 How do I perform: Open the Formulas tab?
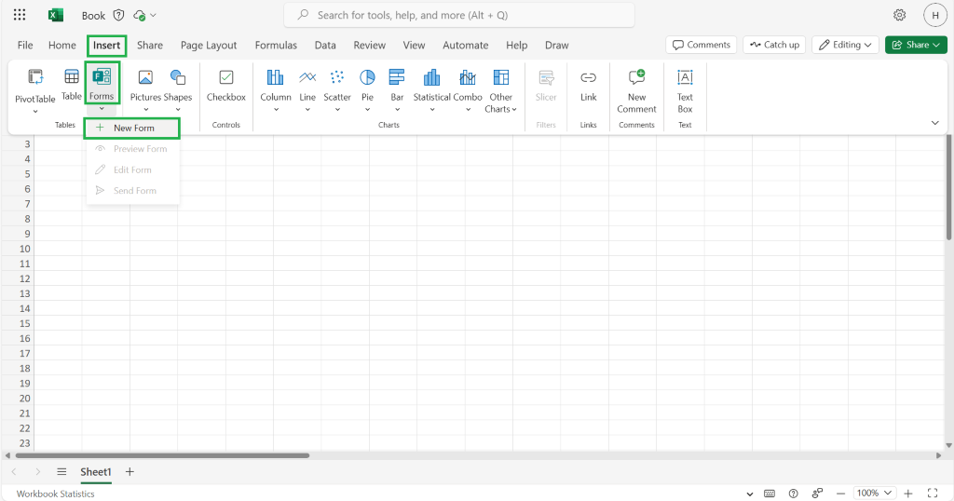point(276,45)
